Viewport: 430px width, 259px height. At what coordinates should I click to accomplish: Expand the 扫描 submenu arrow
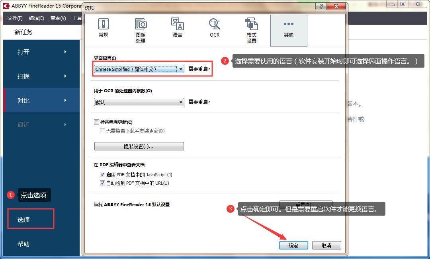pyautogui.click(x=65, y=76)
